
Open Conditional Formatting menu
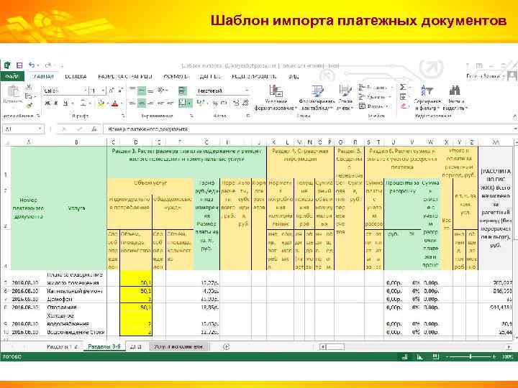point(276,98)
